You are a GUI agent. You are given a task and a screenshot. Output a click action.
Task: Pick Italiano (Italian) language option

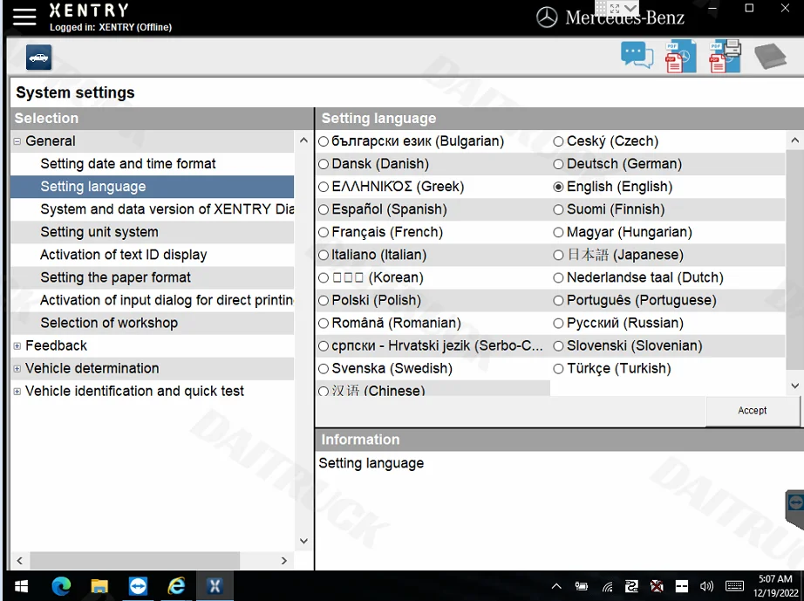coord(323,255)
